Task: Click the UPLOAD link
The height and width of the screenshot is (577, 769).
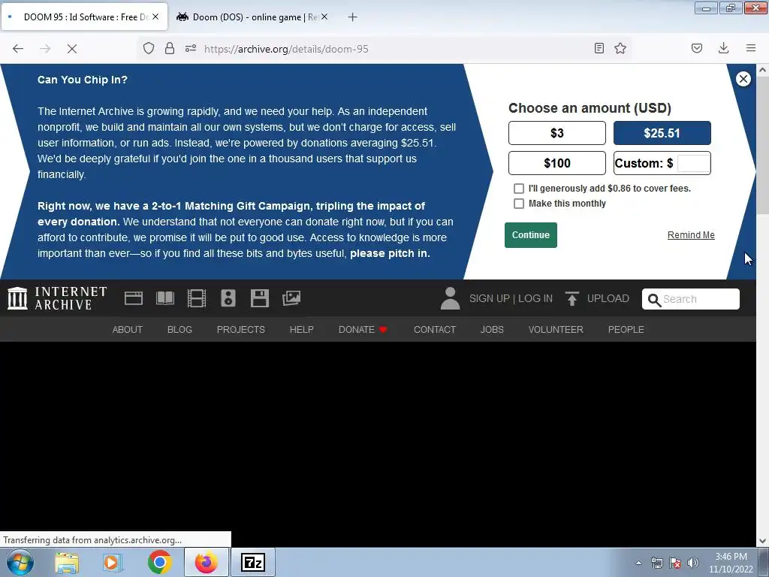Action: (x=608, y=298)
